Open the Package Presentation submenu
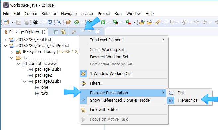Screen dimensions: 218x130 (123, 93)
